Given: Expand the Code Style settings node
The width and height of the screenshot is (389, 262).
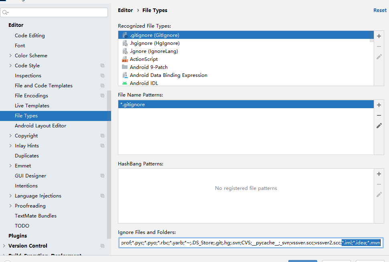Looking at the screenshot, I should click(10, 66).
